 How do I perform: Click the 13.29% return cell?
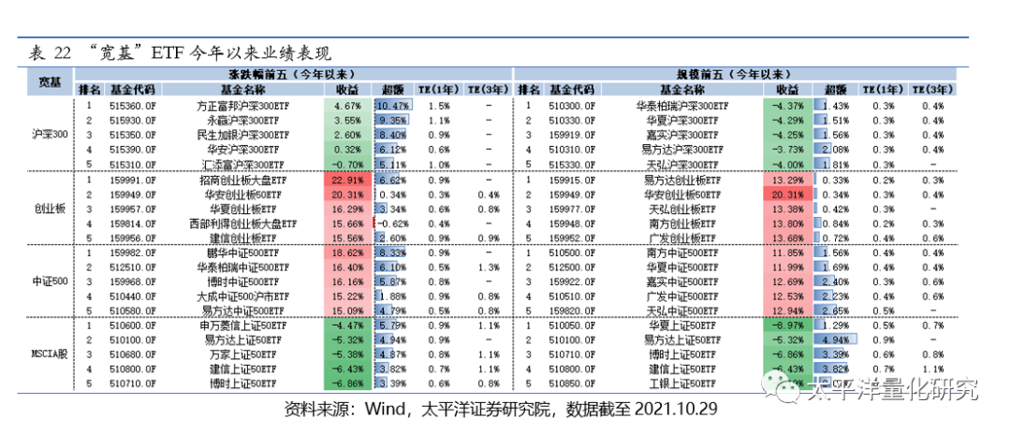pos(786,180)
